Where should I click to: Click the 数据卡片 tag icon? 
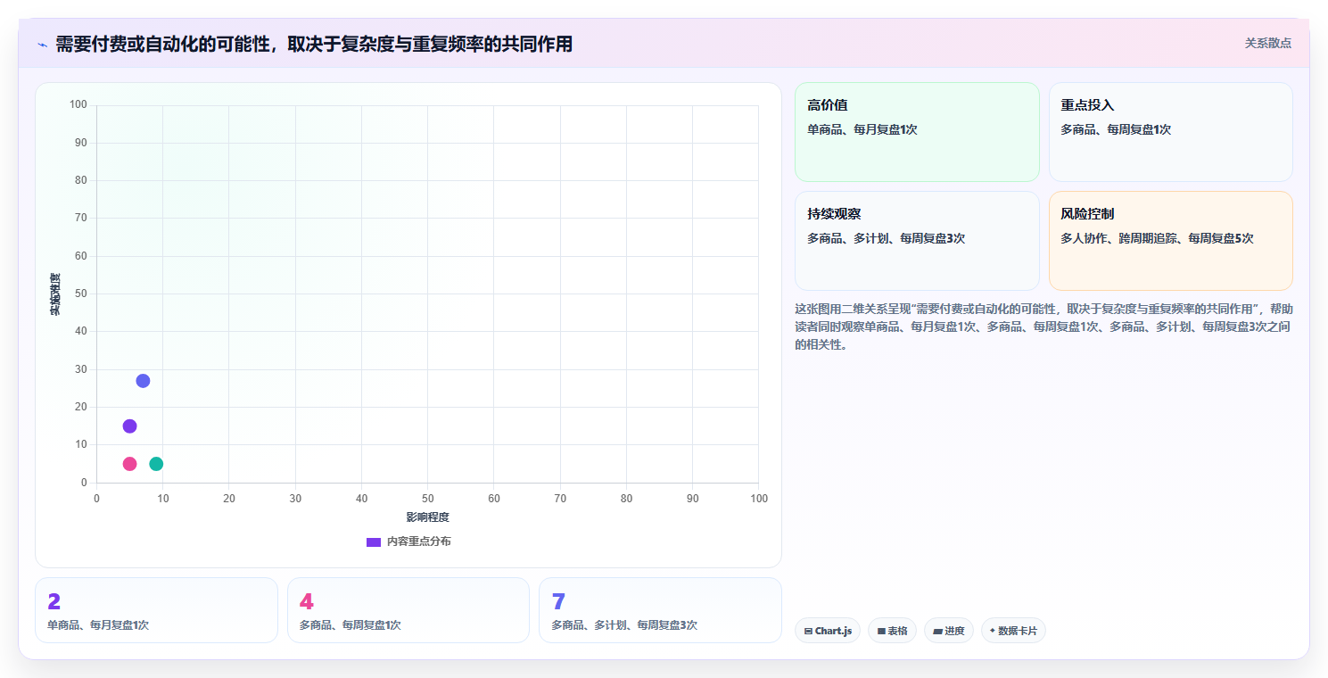click(x=993, y=631)
